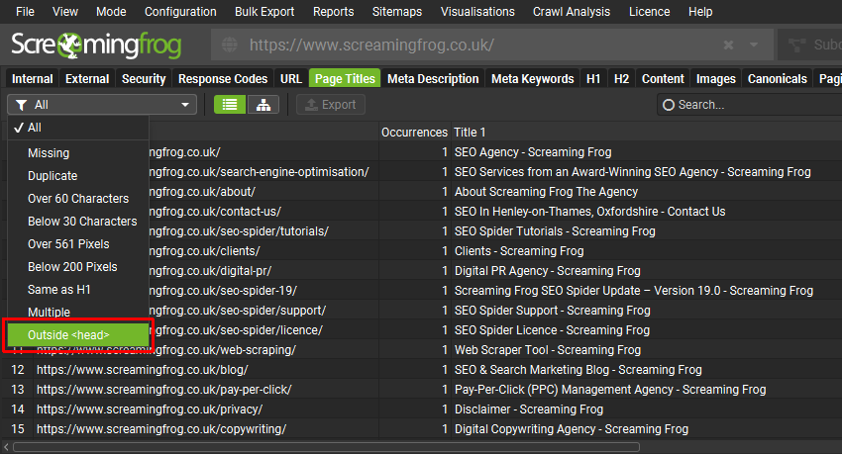Switch to the Content tab
Screen dimensions: 842x454
(x=663, y=79)
